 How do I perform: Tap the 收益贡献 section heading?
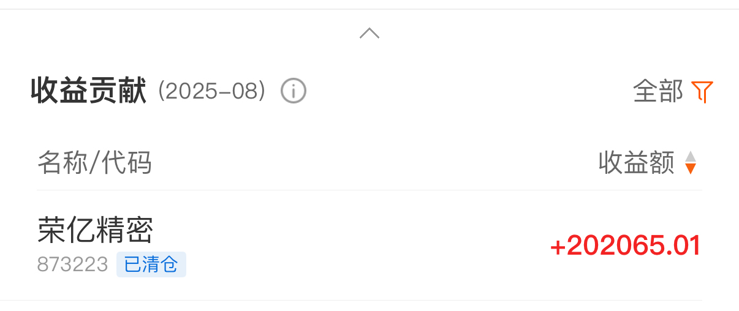point(89,92)
